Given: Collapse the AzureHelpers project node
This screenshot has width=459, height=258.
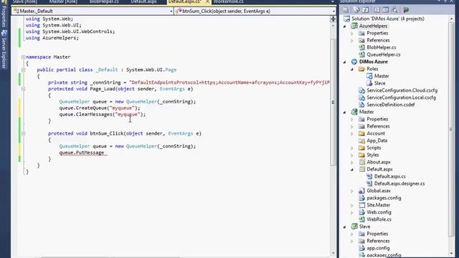Looking at the screenshot, I should 345,26.
